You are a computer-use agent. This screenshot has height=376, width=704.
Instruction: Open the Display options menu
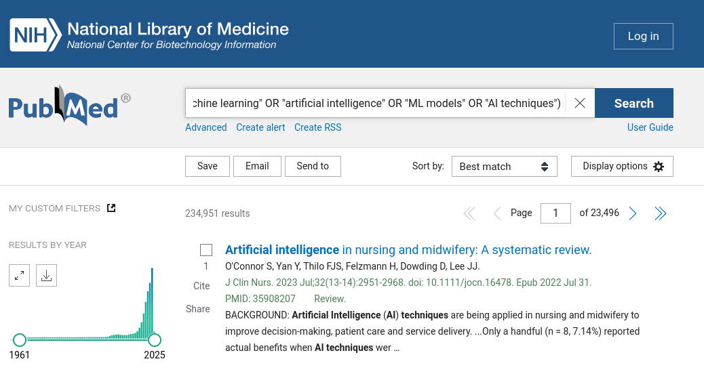(622, 167)
